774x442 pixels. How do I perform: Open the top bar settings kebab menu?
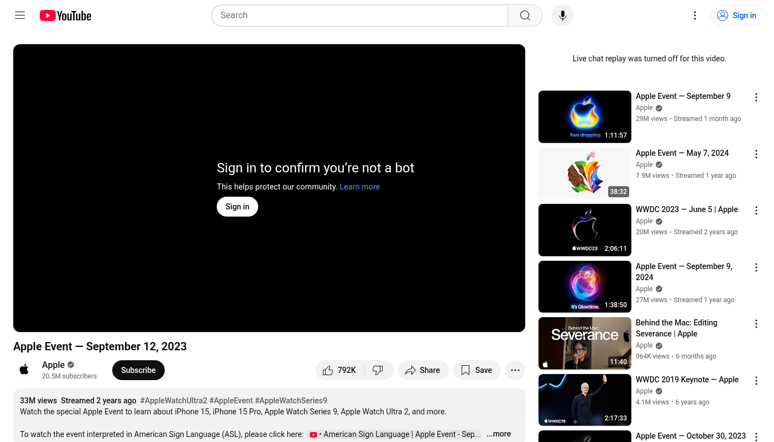(x=695, y=15)
